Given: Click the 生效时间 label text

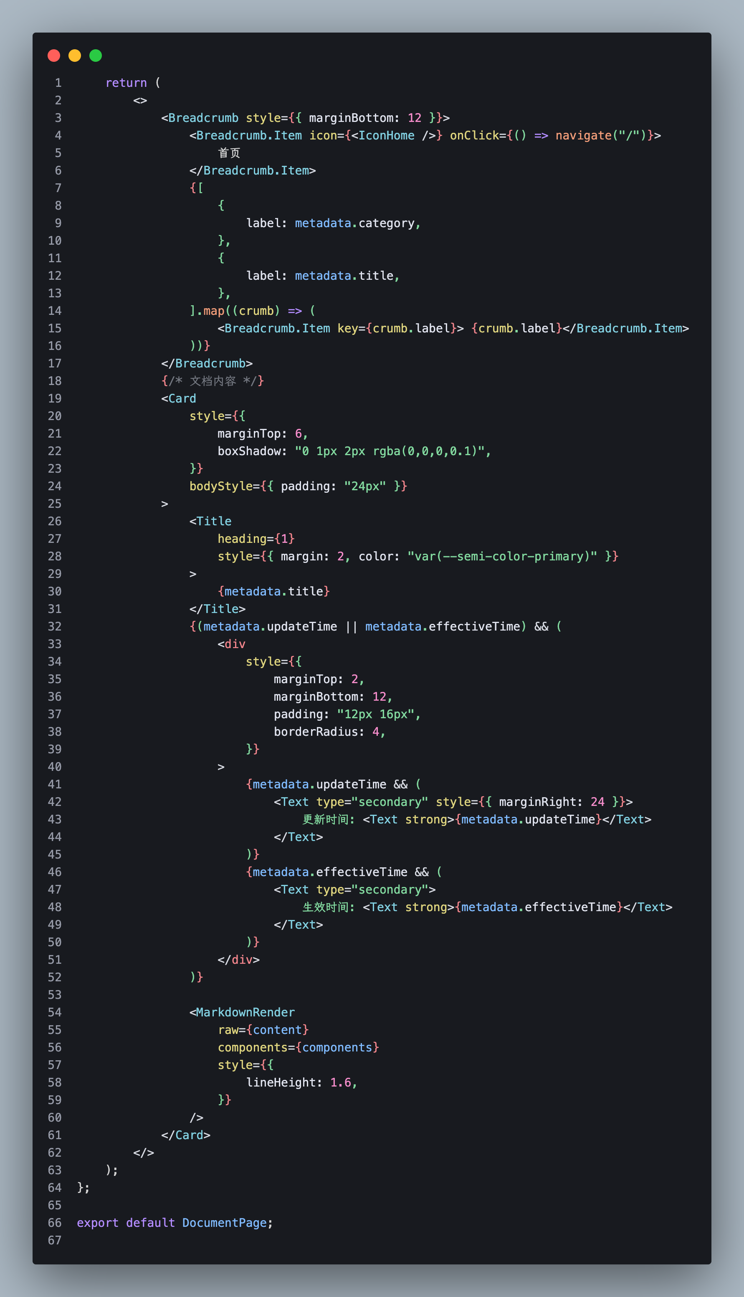Looking at the screenshot, I should 328,907.
